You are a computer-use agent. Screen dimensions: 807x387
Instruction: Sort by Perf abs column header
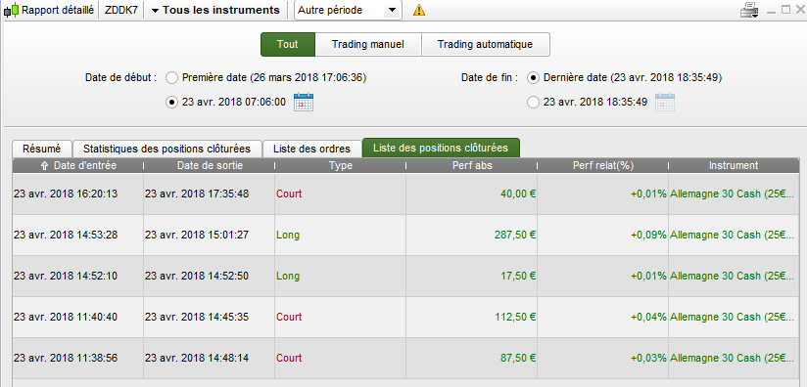tap(472, 165)
